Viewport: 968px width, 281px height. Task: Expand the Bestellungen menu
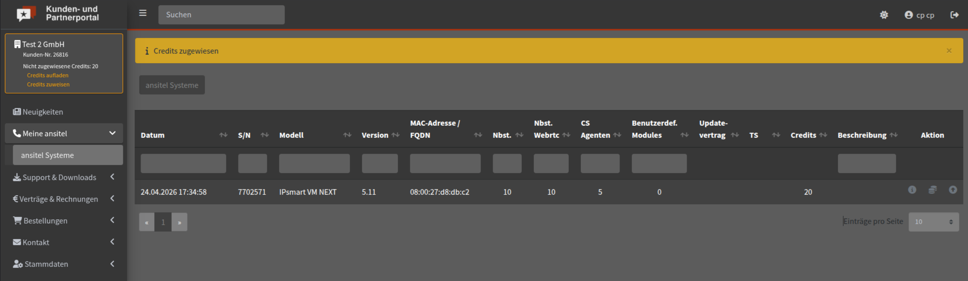[x=64, y=221]
